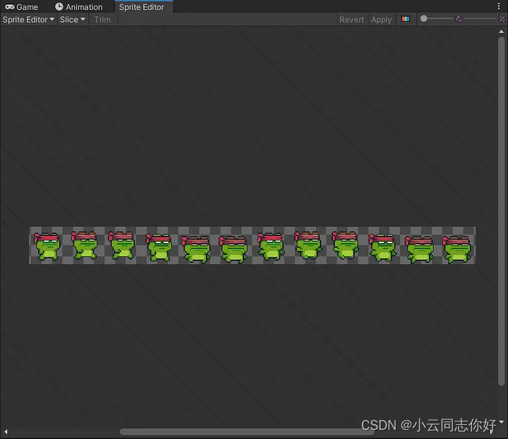Toggle the RGB/alpha color view icon
The image size is (508, 439).
(406, 19)
